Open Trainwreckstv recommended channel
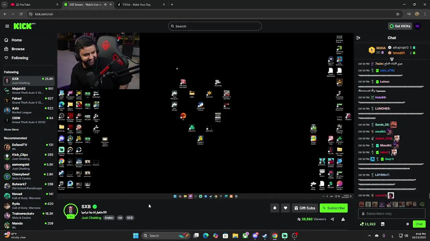The image size is (430, 241). 29,216
